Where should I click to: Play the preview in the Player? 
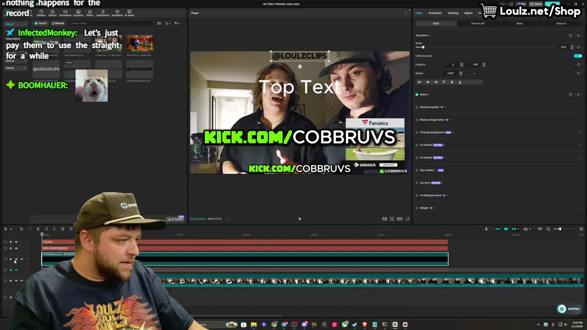300,219
